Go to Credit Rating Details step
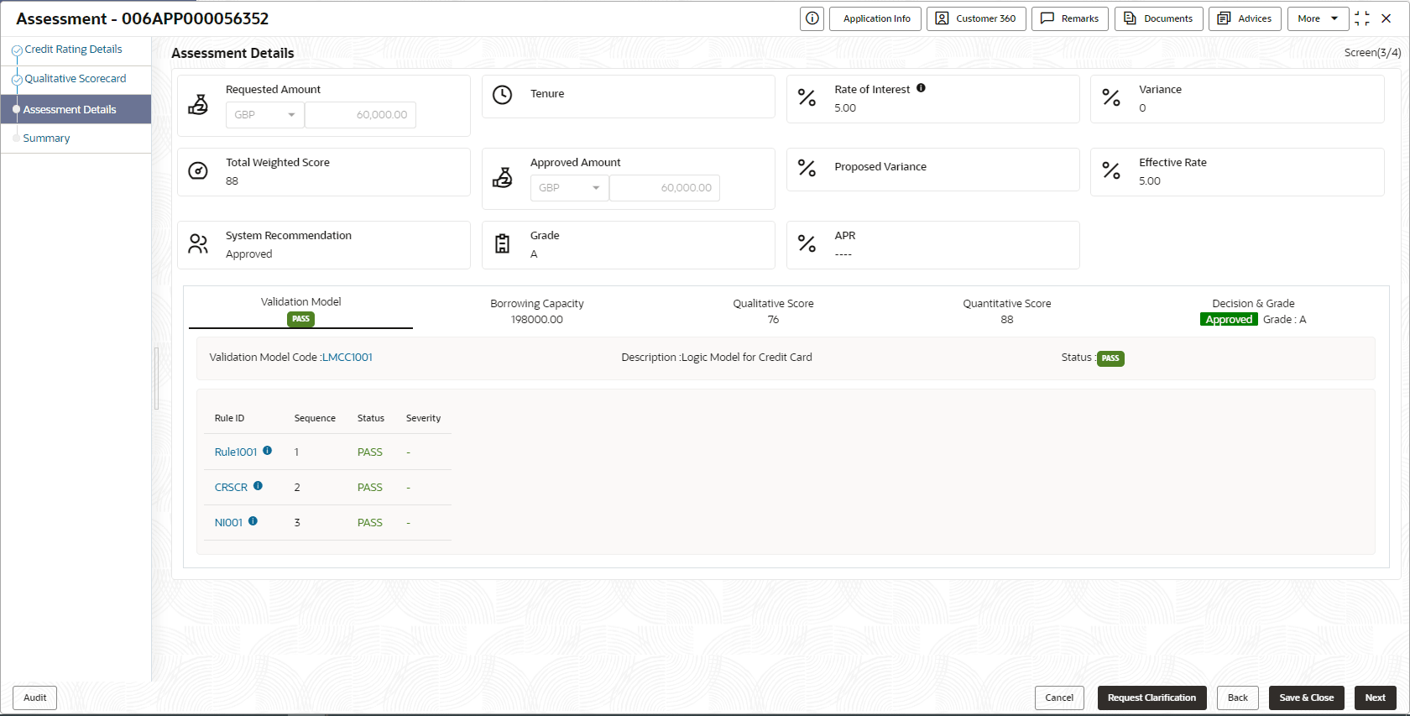Viewport: 1410px width, 716px height. tap(73, 50)
